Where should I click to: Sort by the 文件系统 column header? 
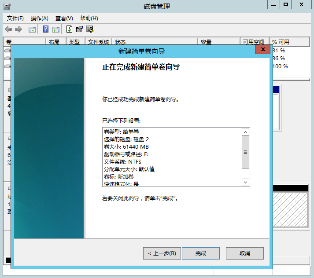[x=99, y=42]
